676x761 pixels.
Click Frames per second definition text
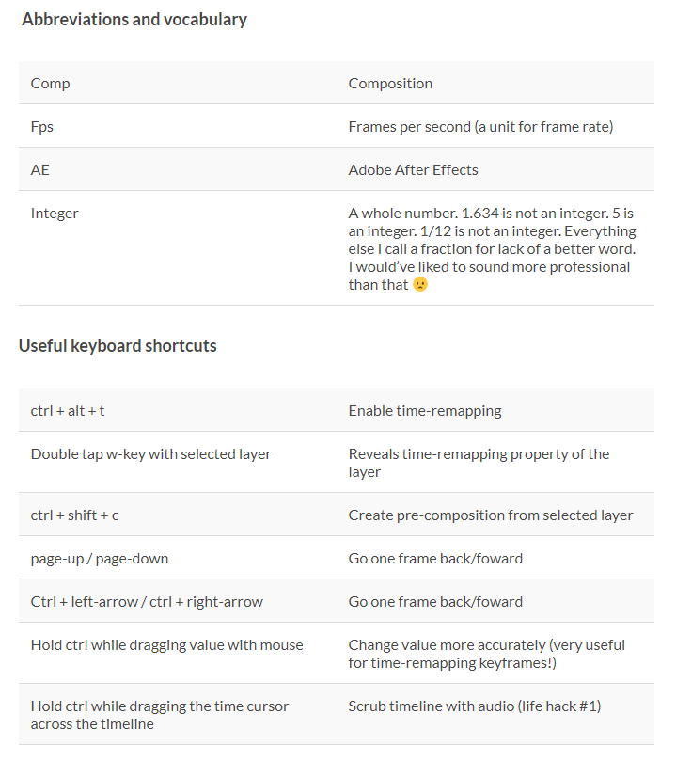tap(480, 127)
